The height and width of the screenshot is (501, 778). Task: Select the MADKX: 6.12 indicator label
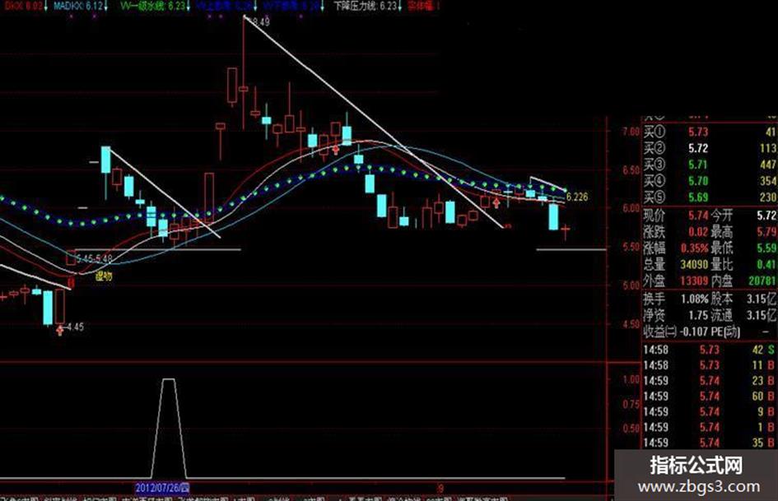click(79, 7)
